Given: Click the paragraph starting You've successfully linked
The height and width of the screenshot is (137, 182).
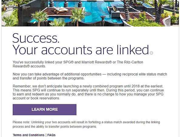Looking at the screenshot, I should pyautogui.click(x=78, y=64).
